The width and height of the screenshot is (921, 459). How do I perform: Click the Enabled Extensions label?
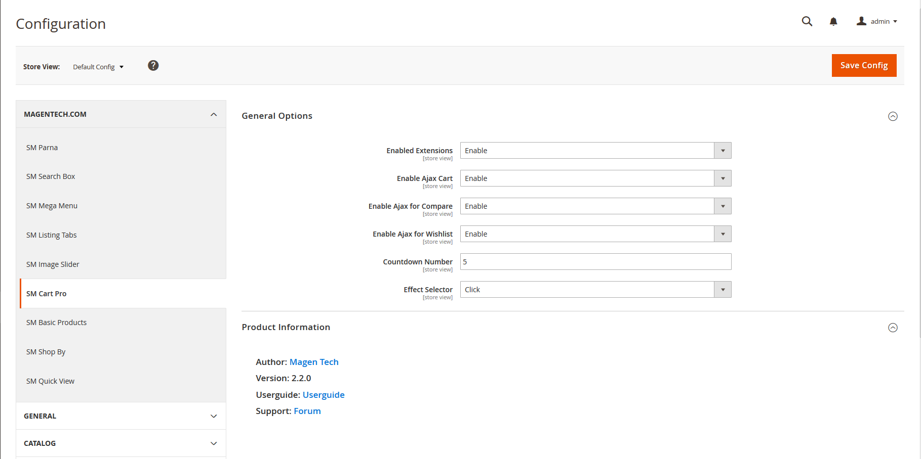pos(419,151)
